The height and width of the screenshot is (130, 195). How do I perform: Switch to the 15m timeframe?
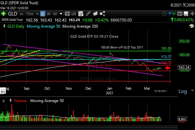point(30,14)
